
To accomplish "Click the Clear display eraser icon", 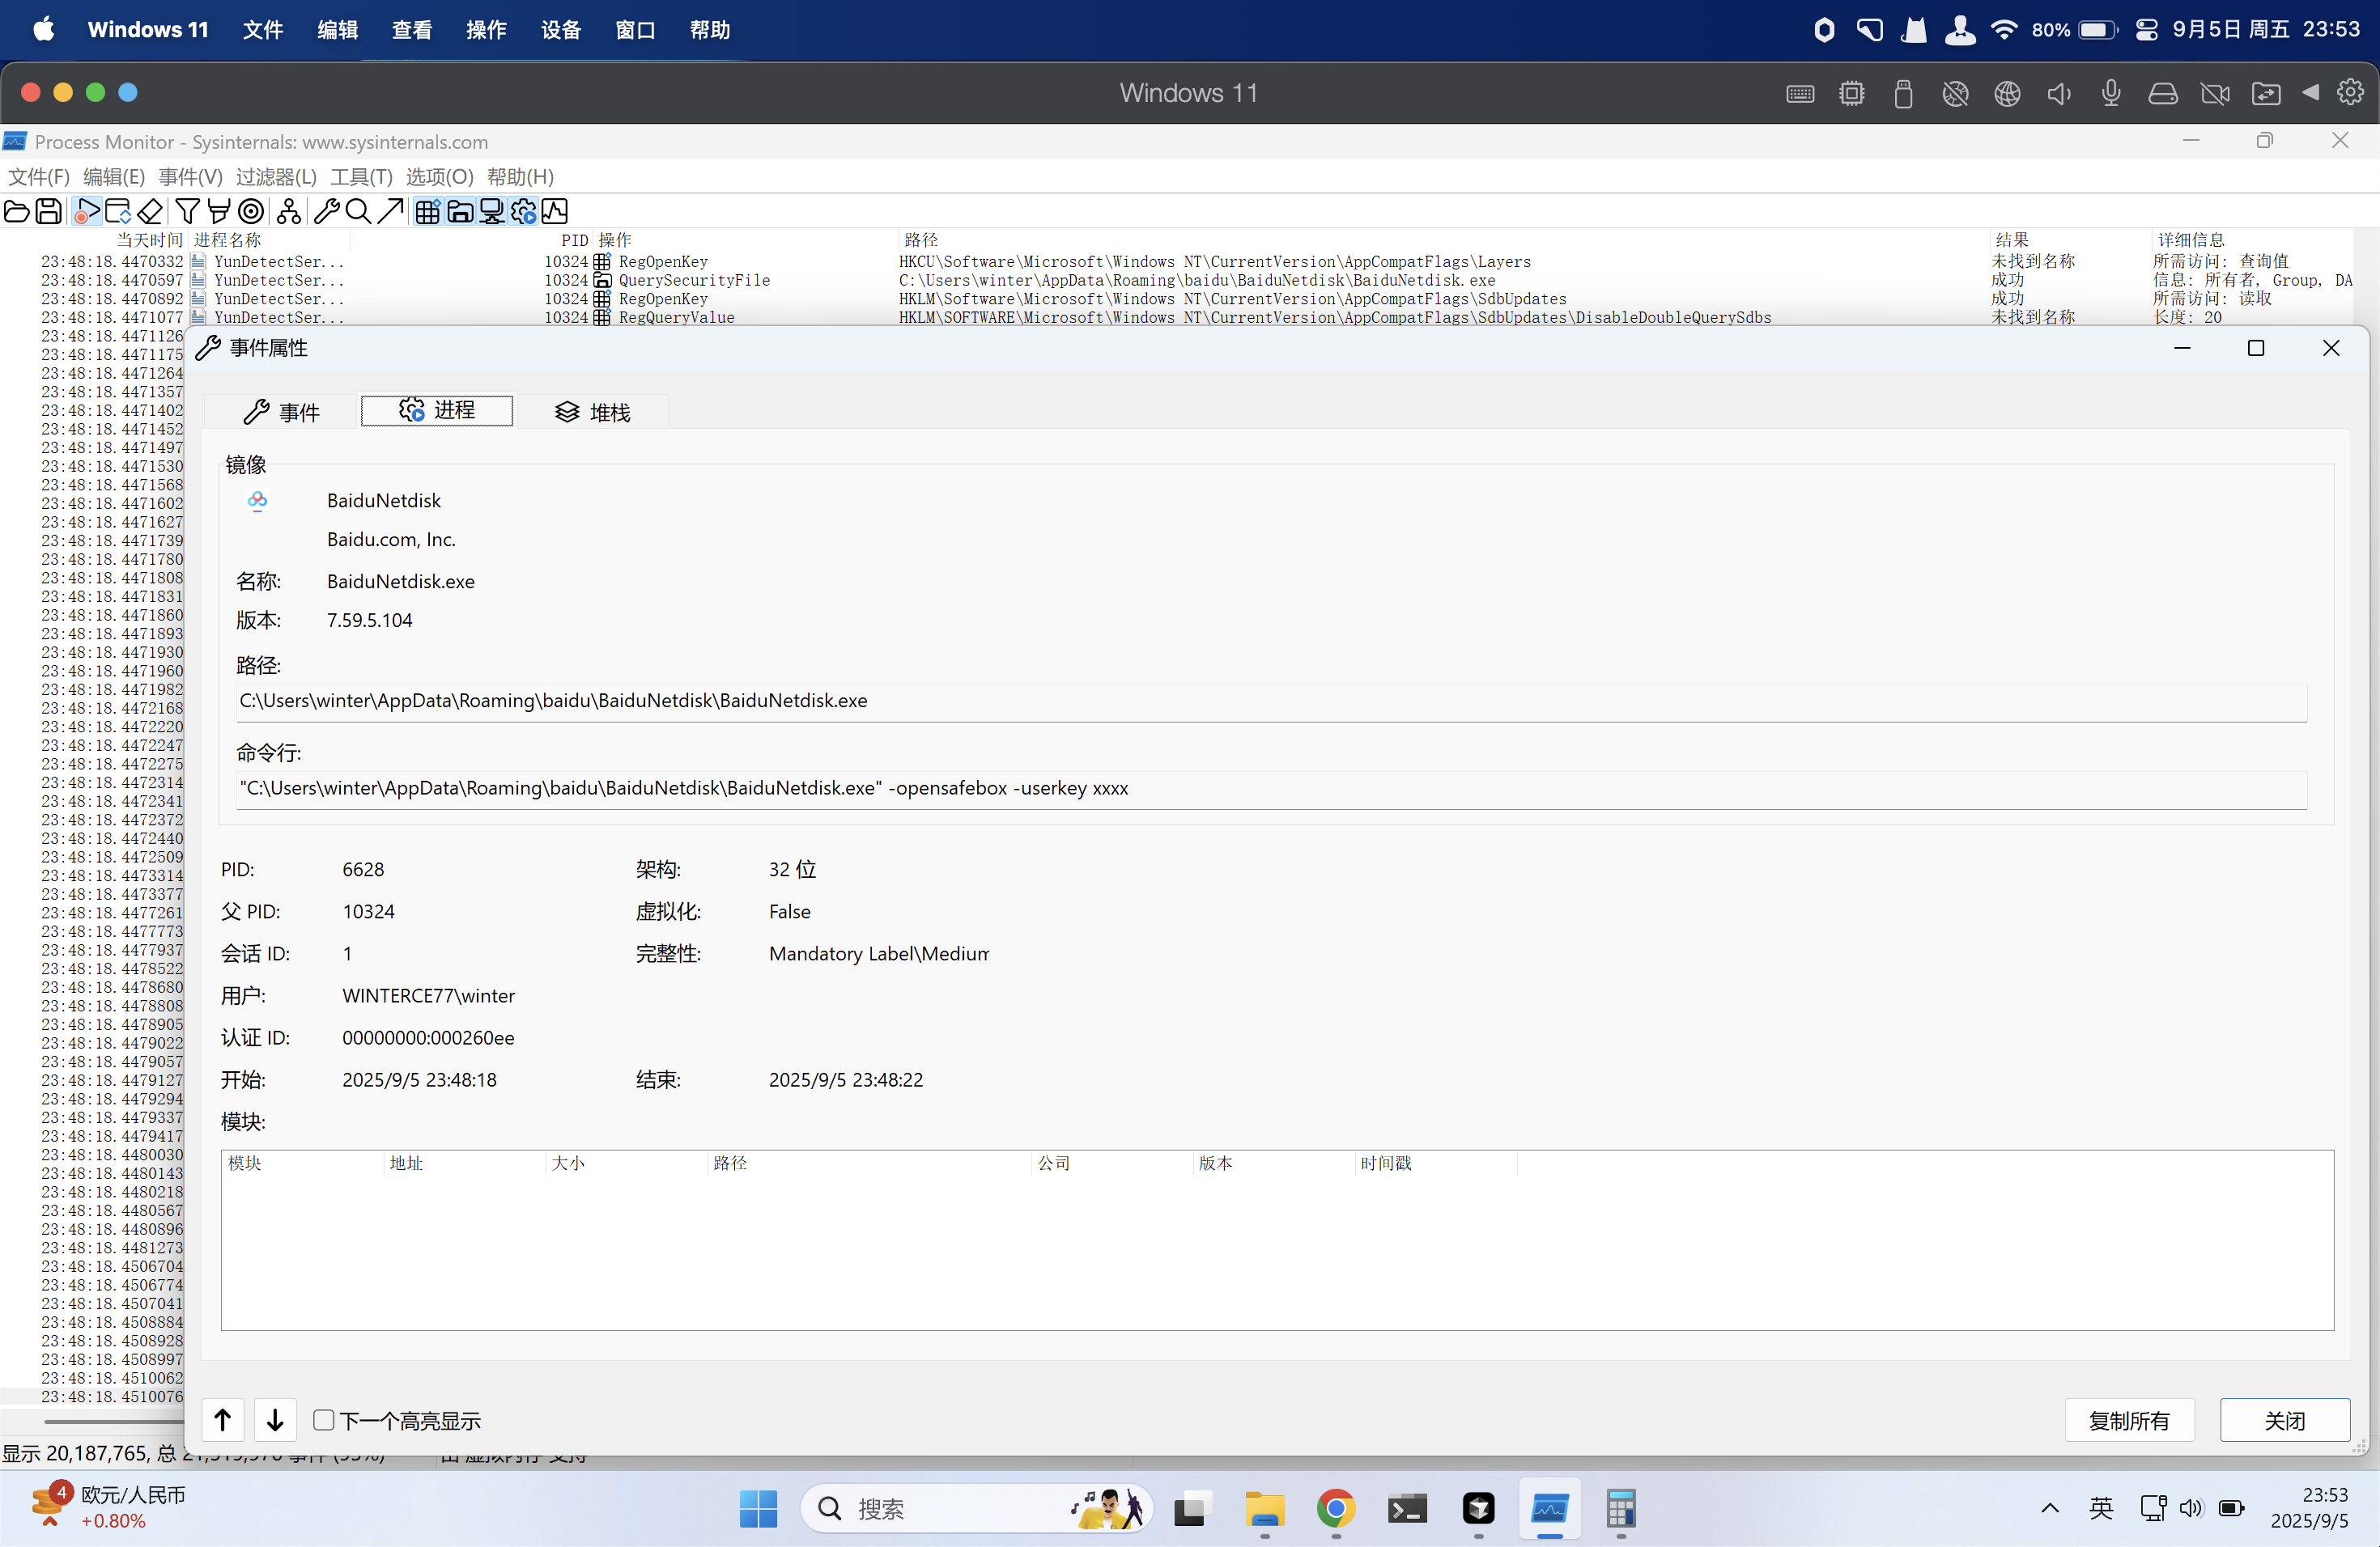I will [150, 211].
